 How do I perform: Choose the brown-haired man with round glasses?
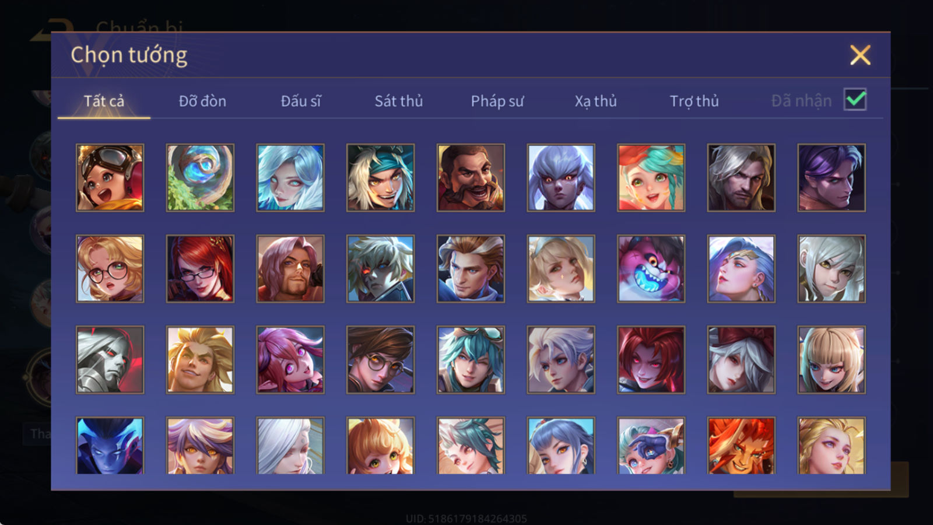point(380,360)
